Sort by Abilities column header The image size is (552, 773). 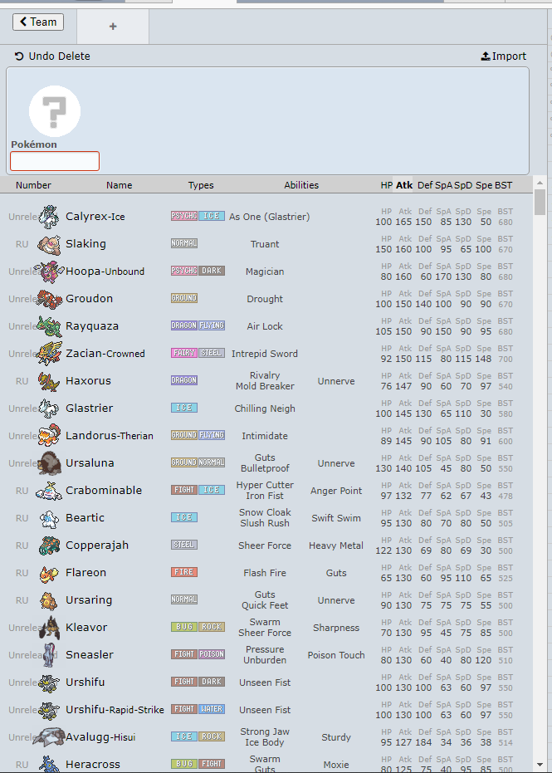[x=301, y=185]
